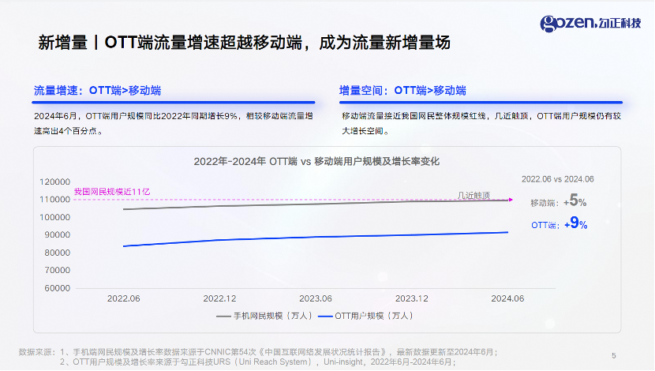Screen dimensions: 655x371
Task: Click the gray 手机网民规模 legend marker
Action: 223,316
